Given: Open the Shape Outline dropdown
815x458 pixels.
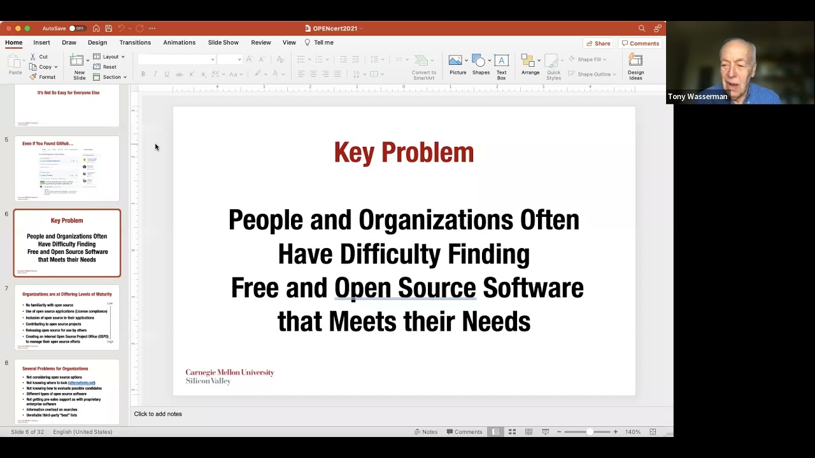Looking at the screenshot, I should click(593, 74).
